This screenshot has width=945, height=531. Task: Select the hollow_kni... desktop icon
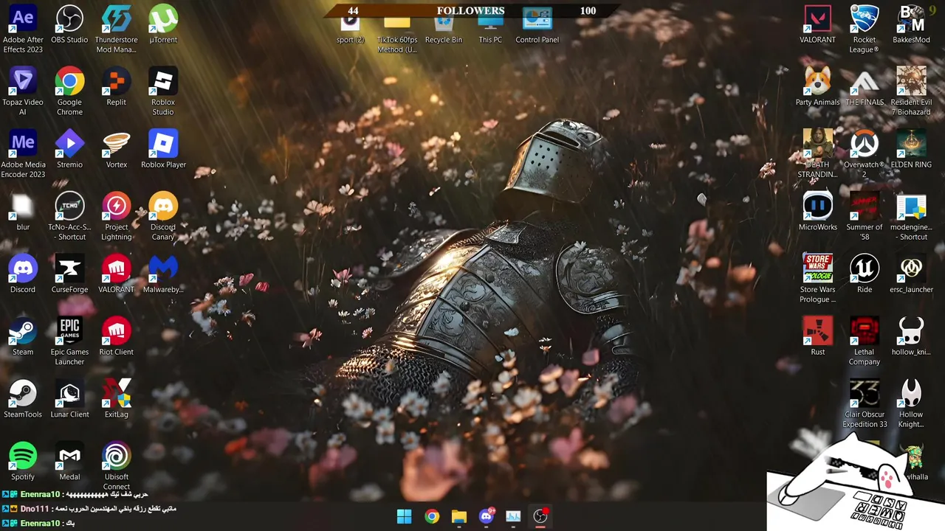click(911, 331)
